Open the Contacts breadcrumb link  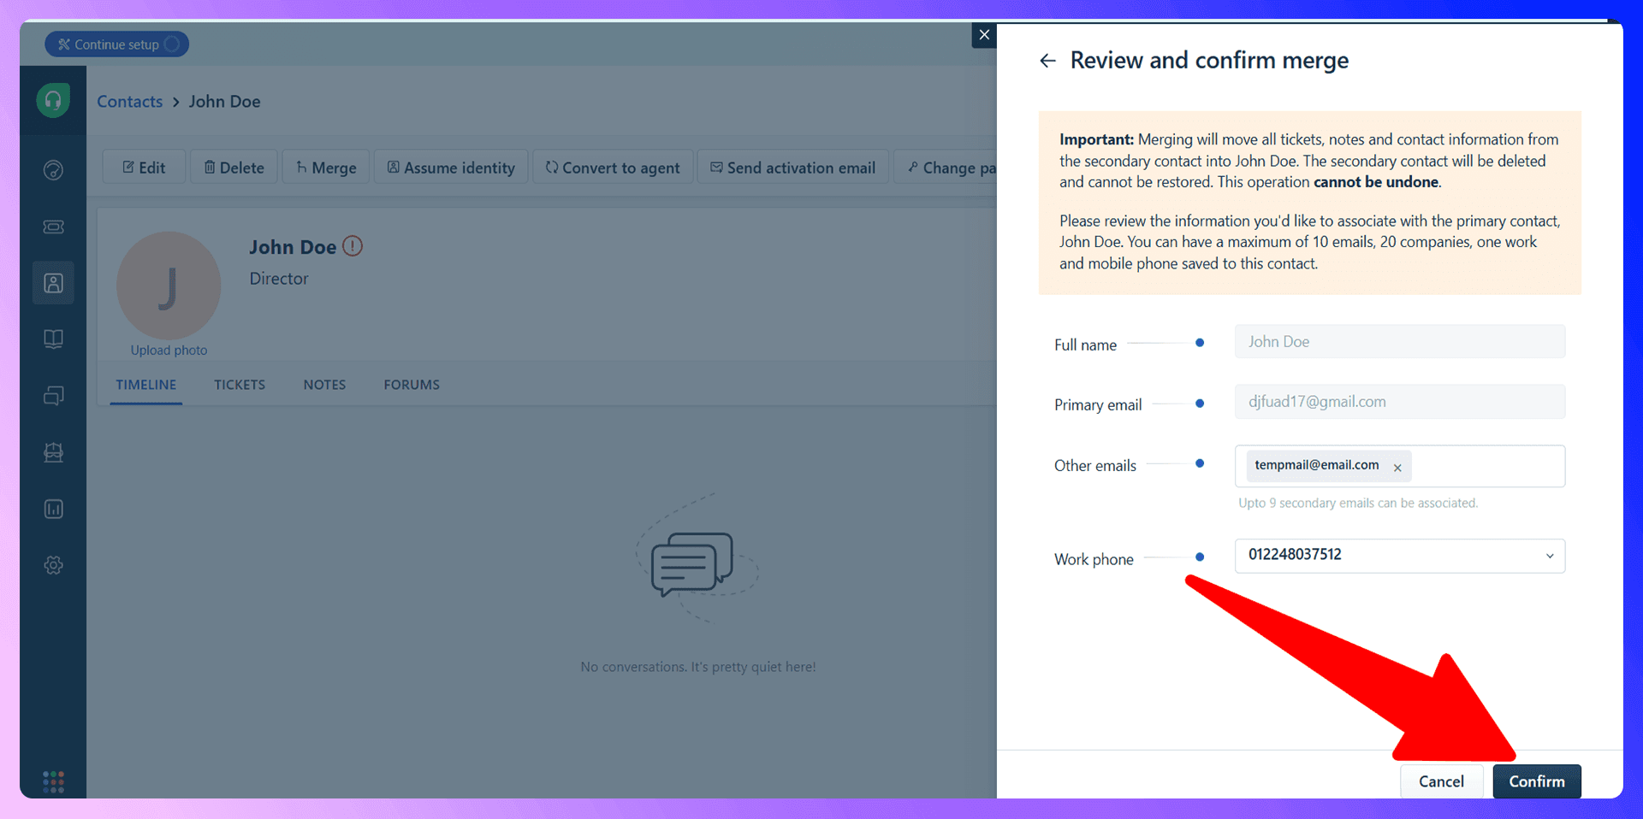point(129,102)
